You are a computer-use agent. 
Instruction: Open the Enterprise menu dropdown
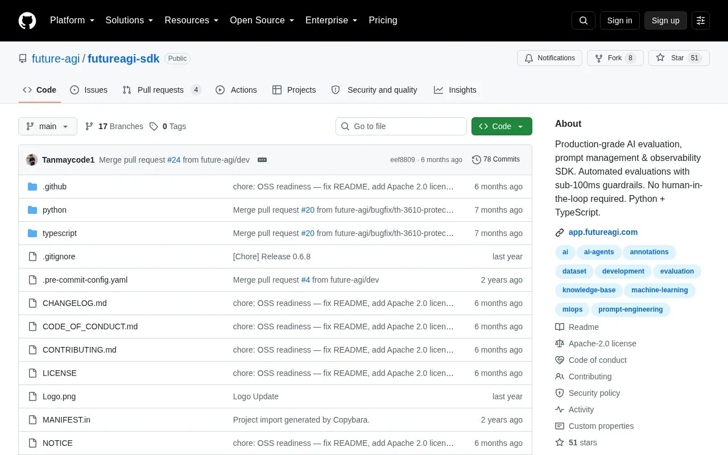click(331, 20)
